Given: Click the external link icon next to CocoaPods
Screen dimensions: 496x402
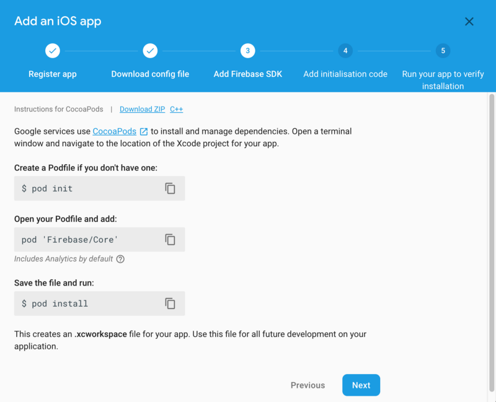Looking at the screenshot, I should 144,131.
